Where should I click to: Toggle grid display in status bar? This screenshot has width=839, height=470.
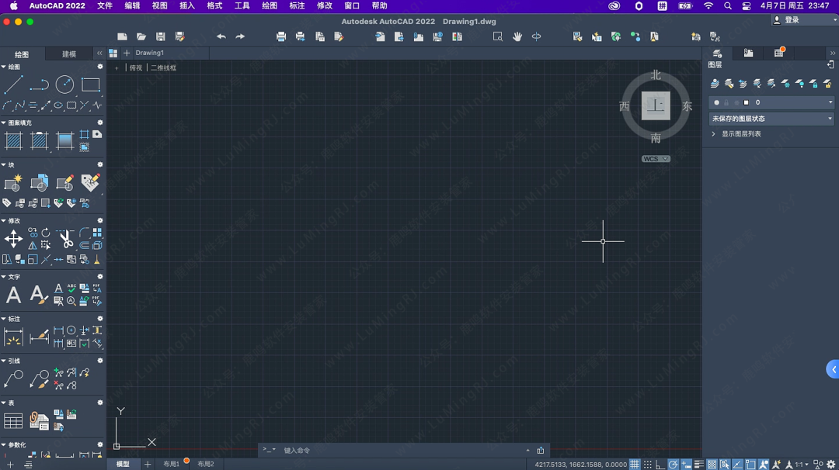(635, 465)
